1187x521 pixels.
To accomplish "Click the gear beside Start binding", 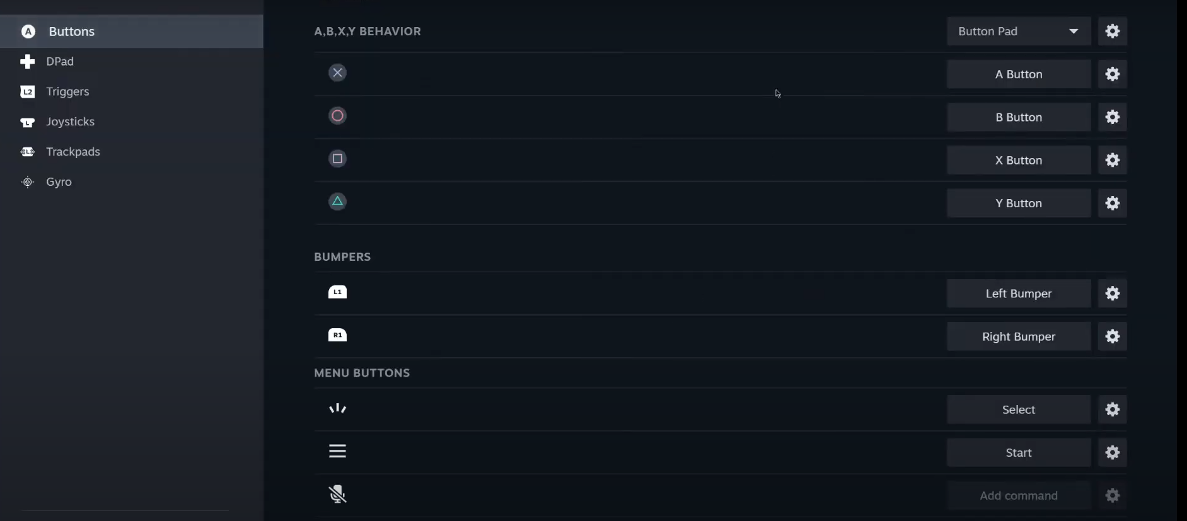I will click(x=1113, y=452).
